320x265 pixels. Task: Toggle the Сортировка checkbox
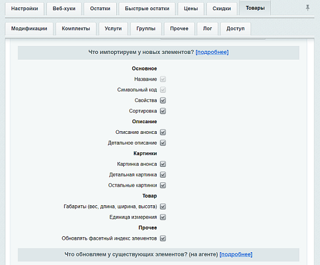(163, 111)
